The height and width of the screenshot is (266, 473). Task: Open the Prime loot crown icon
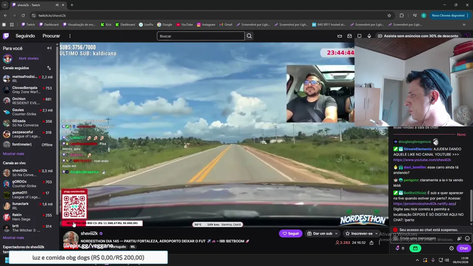point(340,36)
